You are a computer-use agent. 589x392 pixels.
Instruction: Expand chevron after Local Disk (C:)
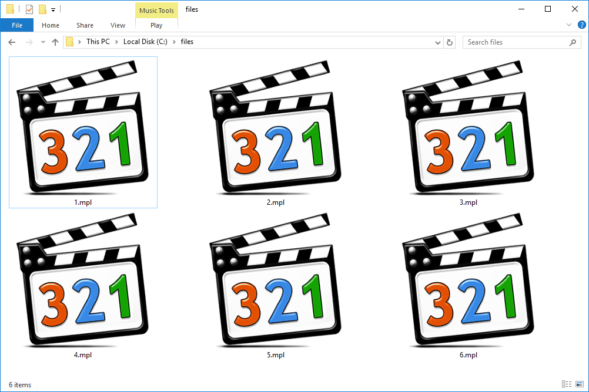point(175,42)
